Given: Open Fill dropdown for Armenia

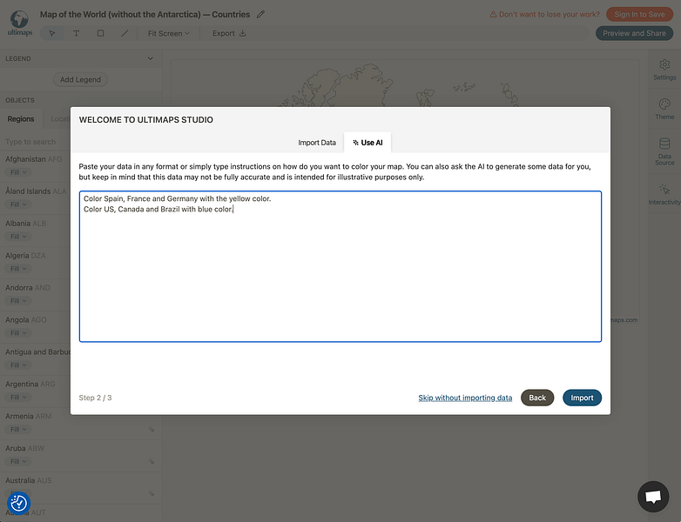Looking at the screenshot, I should coord(18,429).
